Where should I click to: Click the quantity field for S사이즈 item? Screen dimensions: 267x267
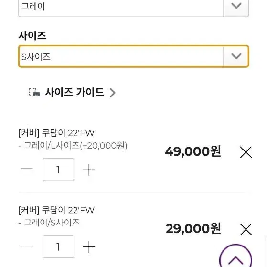(x=58, y=247)
